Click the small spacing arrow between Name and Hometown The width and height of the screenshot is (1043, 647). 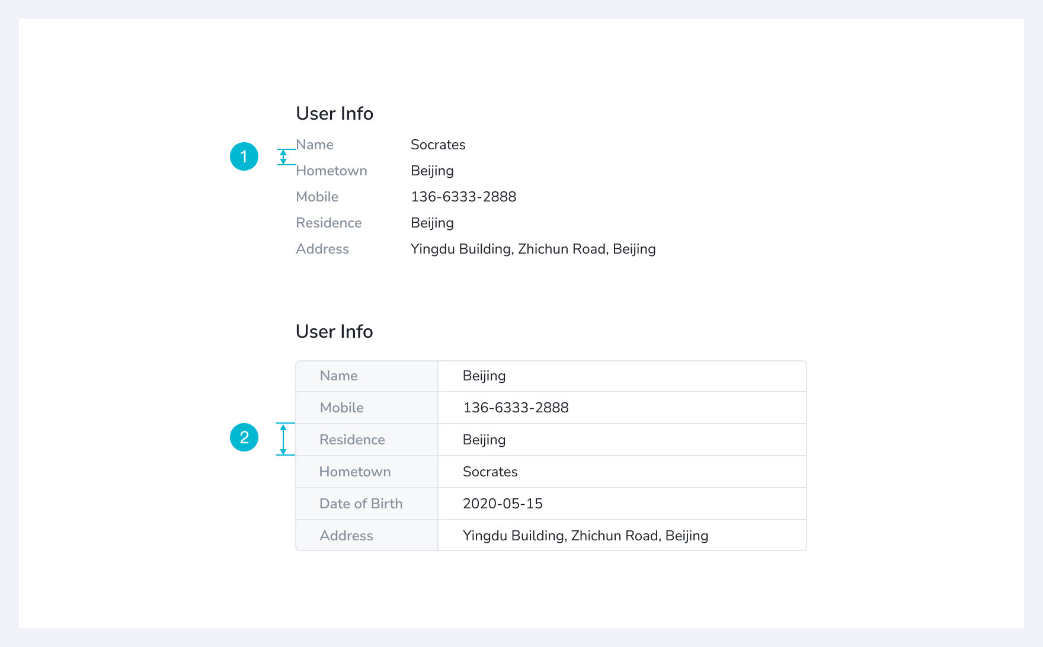click(283, 157)
